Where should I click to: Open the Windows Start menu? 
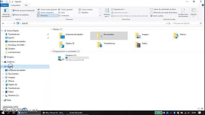3,113
